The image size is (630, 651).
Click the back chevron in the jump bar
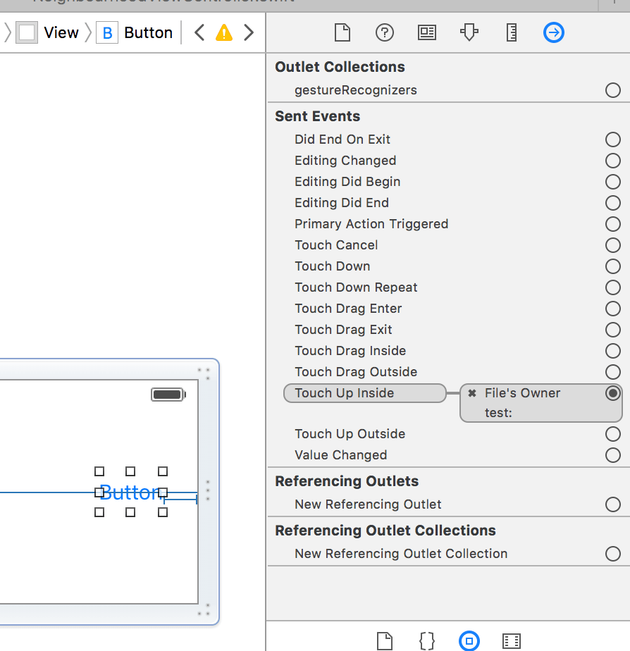pos(199,32)
